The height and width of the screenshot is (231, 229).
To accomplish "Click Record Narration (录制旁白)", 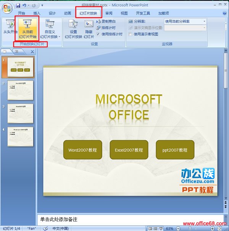I will click(106, 21).
